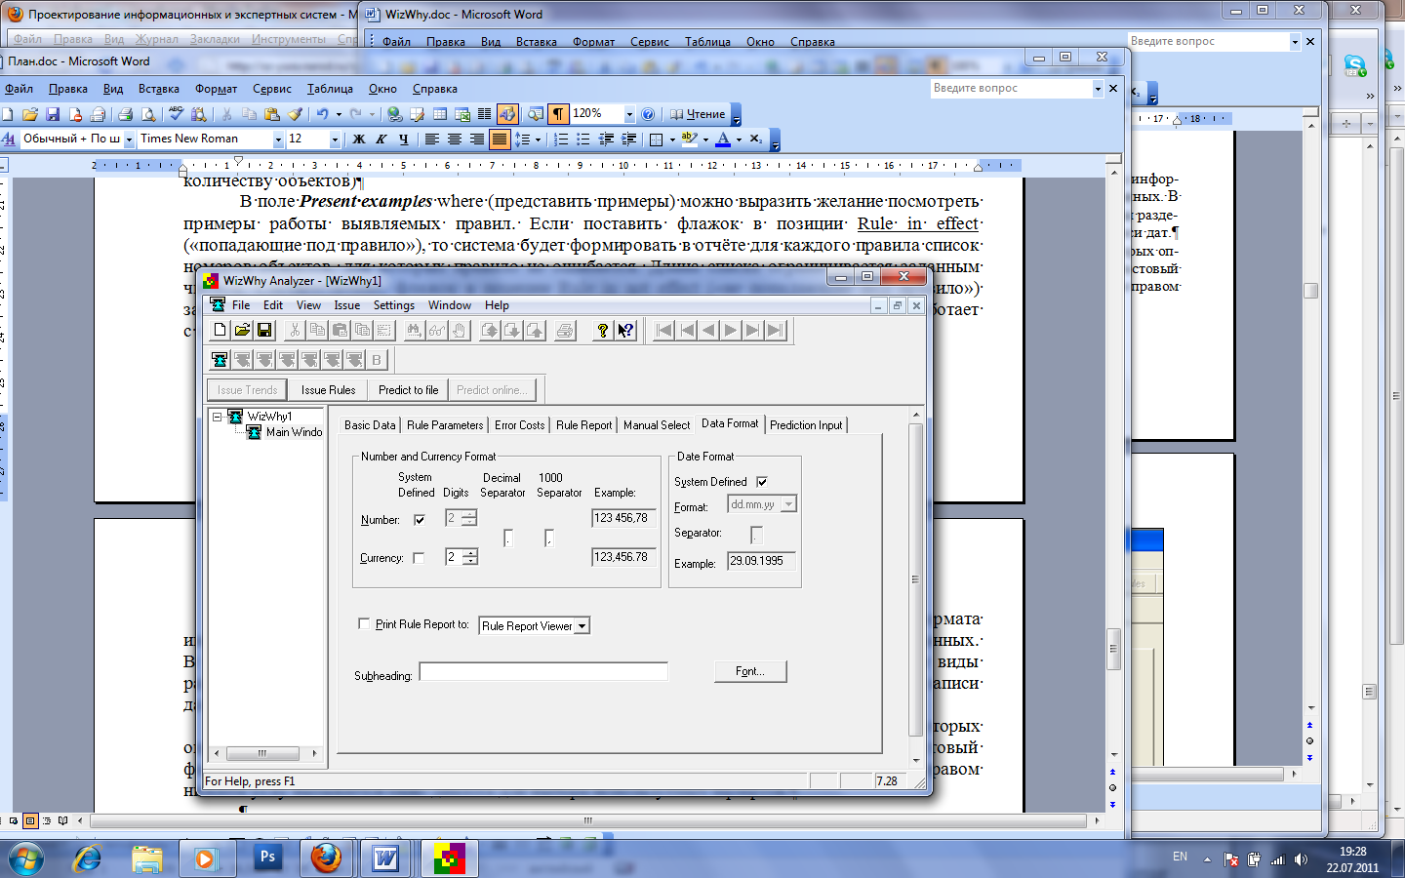Click the Введите вопрос help box in План.doc
This screenshot has height=878, width=1405.
pos(1011,88)
